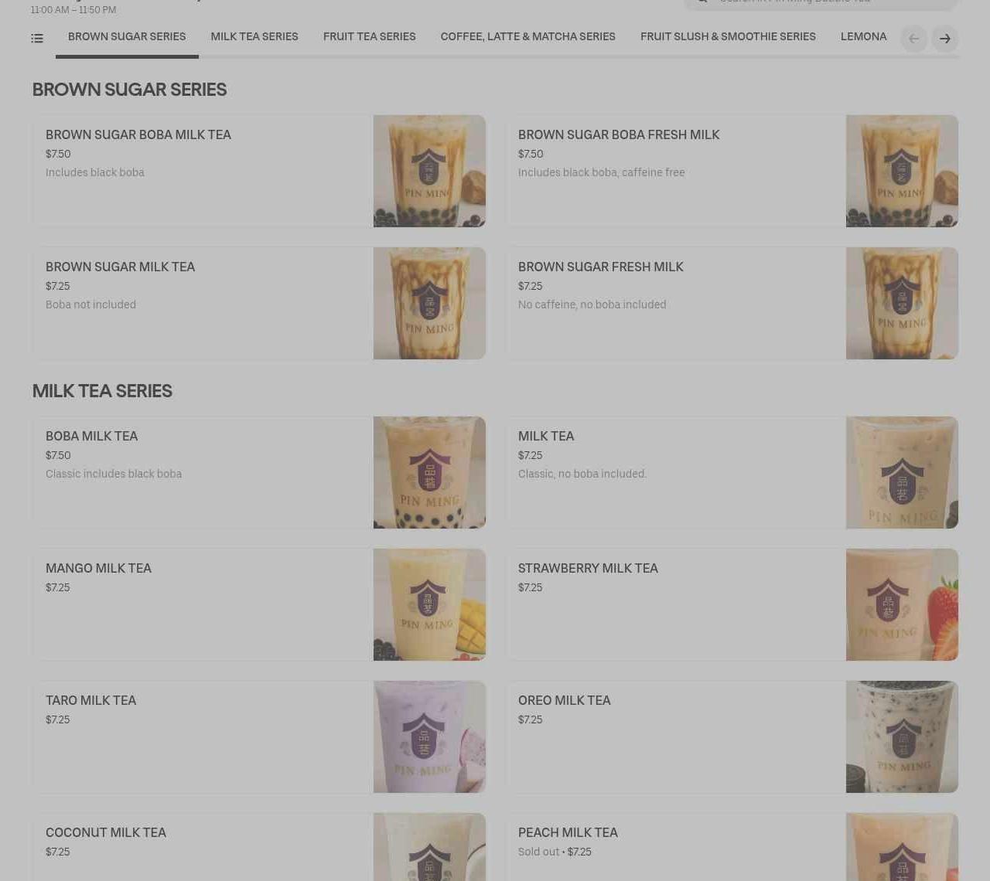The image size is (990, 881).
Task: Open Coffee, Latte & Matcha Series tab
Action: [x=528, y=37]
